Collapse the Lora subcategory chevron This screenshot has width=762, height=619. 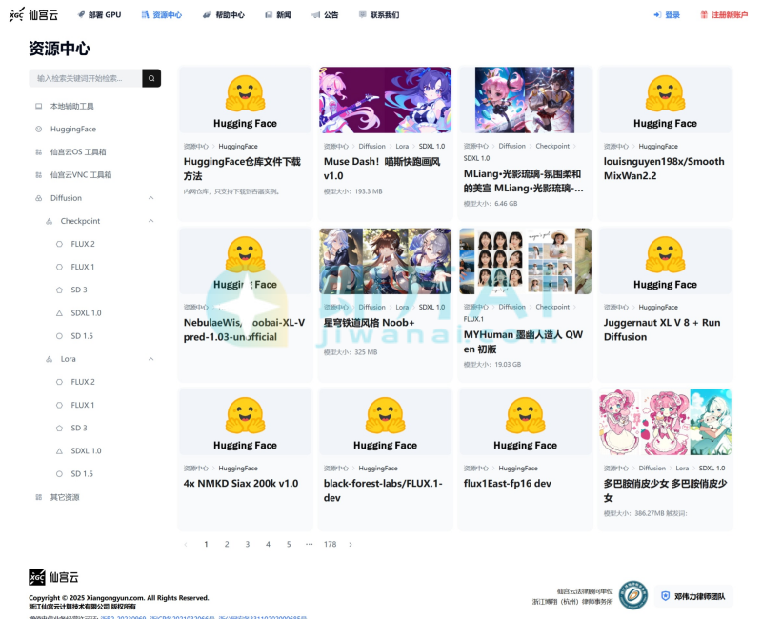click(151, 359)
